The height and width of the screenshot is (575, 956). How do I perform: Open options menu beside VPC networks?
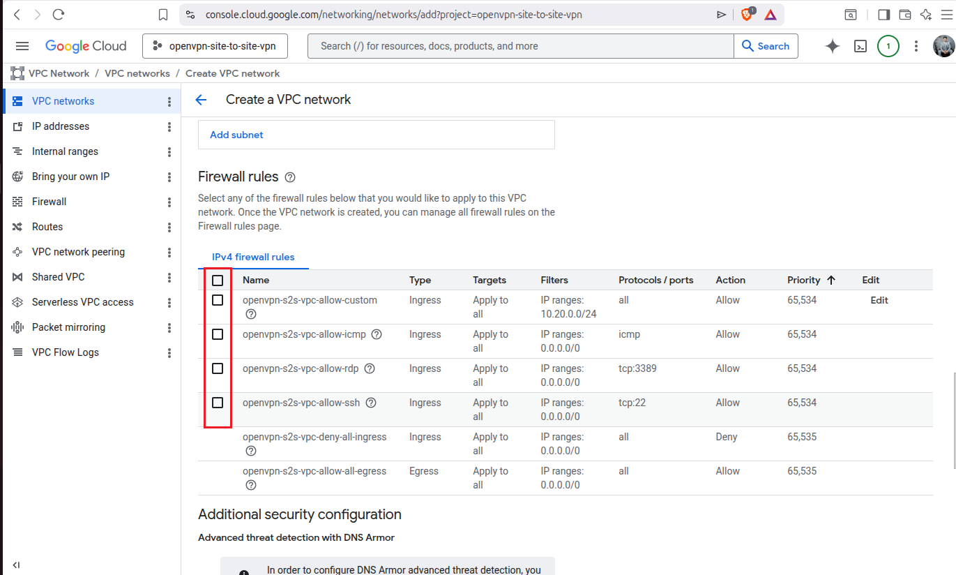pyautogui.click(x=169, y=102)
